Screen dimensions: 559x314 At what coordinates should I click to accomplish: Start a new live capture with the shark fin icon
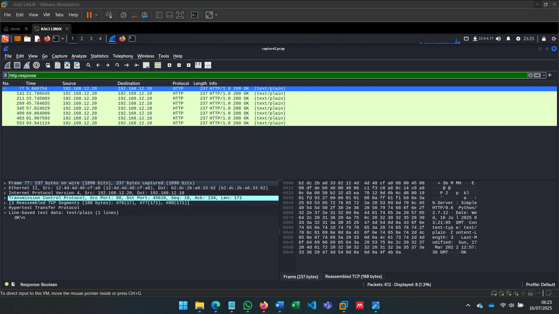coord(7,65)
